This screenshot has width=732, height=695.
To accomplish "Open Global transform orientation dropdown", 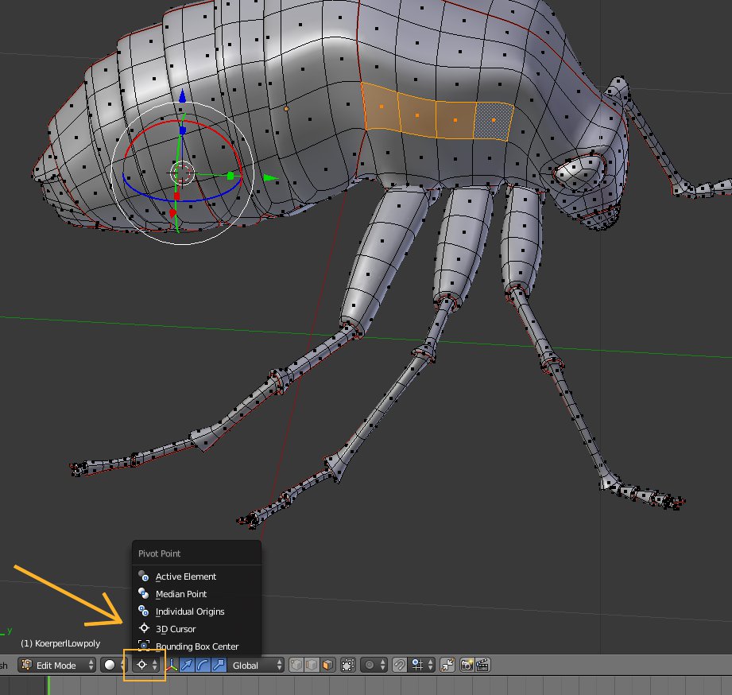I will click(x=255, y=665).
